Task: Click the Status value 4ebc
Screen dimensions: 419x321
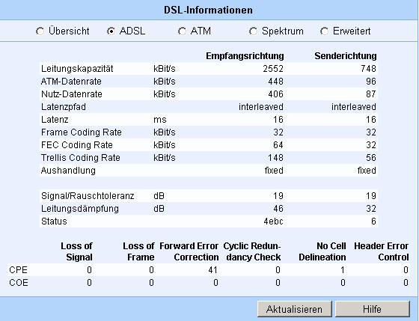Action: click(273, 221)
